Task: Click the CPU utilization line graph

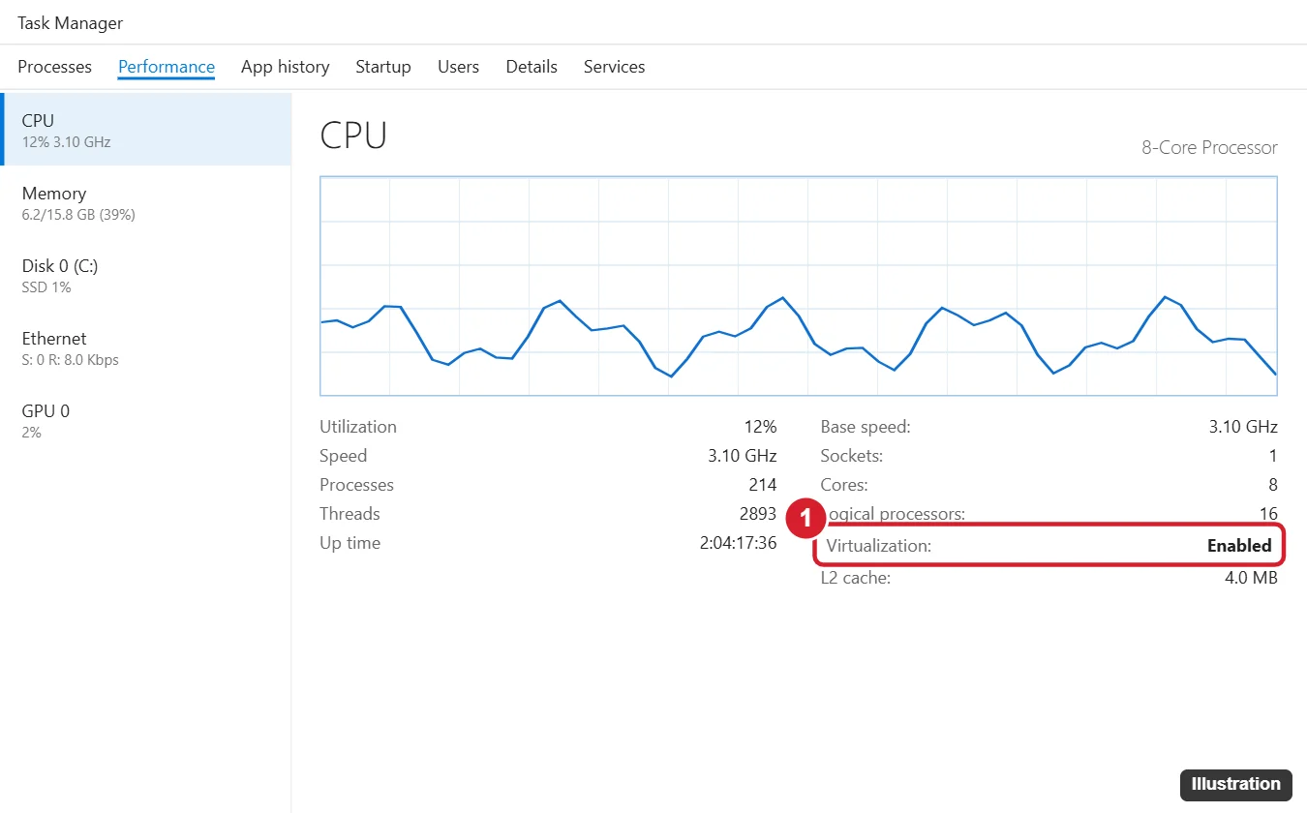Action: (799, 286)
